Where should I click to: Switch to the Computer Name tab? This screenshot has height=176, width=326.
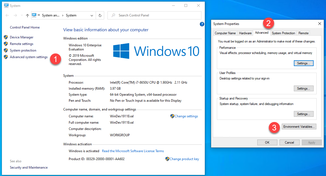pos(225,33)
